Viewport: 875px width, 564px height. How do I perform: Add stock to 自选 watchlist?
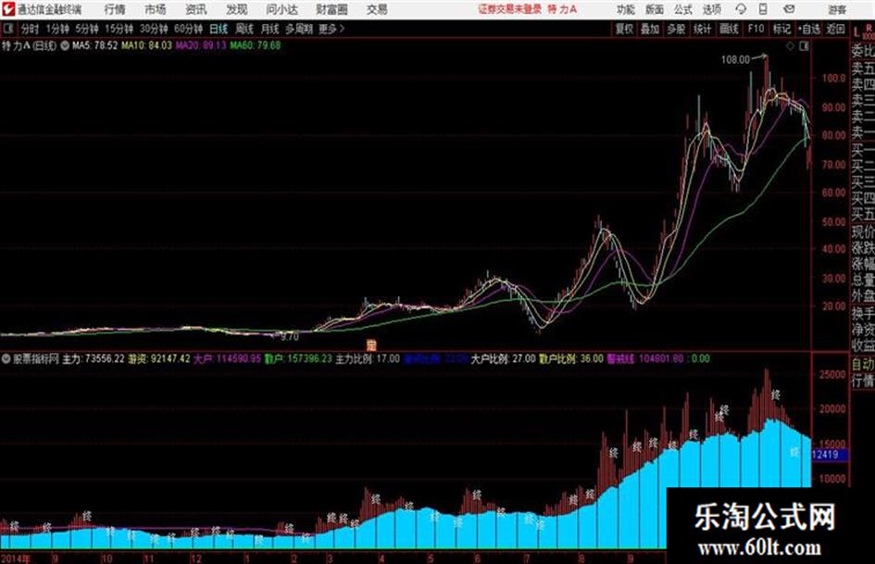(809, 29)
